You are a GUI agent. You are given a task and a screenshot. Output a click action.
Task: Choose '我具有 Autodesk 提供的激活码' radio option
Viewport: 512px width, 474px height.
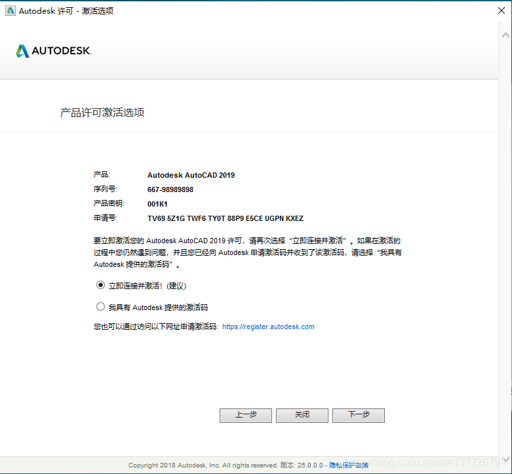[100, 307]
